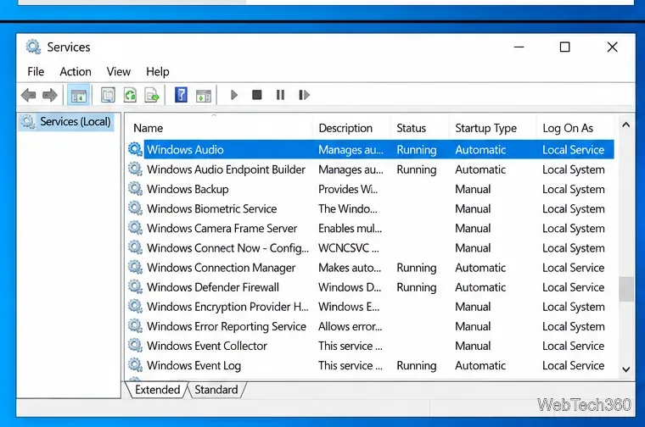Click gear icon beside Windows Audio Endpoint Builder
645x427 pixels.
[x=135, y=169]
